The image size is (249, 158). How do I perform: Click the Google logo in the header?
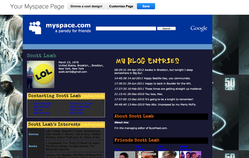tap(199, 29)
